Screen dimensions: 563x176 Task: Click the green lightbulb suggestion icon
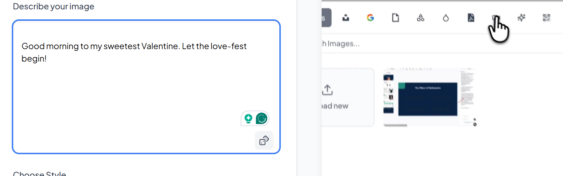click(248, 119)
